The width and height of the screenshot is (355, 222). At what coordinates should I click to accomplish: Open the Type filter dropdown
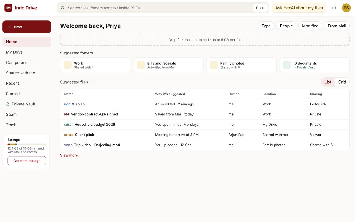coord(266,26)
